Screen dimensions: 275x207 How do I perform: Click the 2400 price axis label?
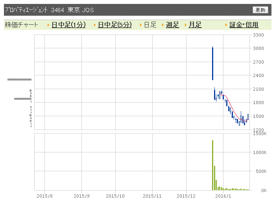[258, 75]
